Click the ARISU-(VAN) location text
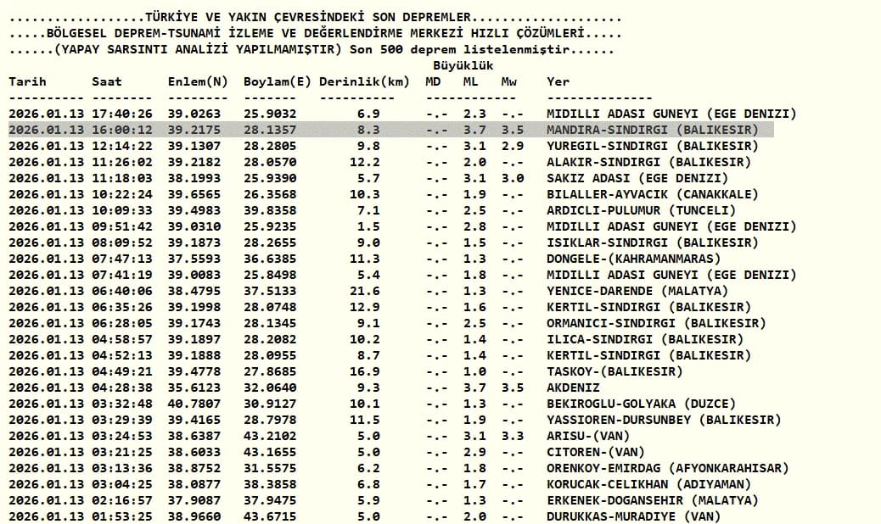 tap(588, 436)
